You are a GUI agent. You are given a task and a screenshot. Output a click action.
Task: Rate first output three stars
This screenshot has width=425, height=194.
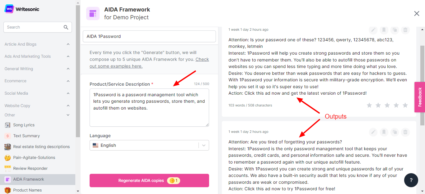tap(387, 106)
